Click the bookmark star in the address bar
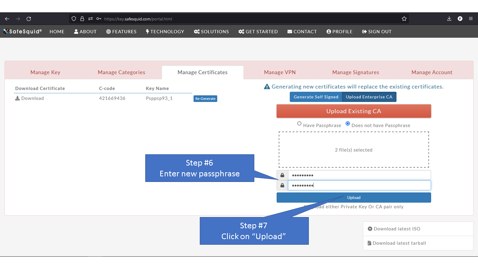Screen dimensions: 478x269 [404, 18]
